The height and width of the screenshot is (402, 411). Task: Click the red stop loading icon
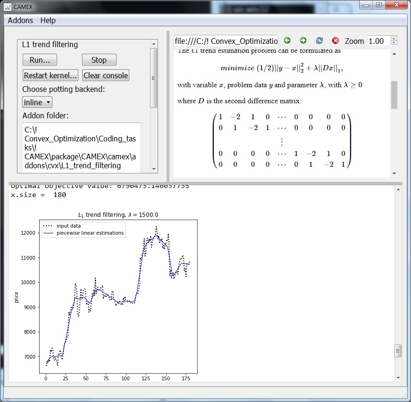click(x=335, y=41)
